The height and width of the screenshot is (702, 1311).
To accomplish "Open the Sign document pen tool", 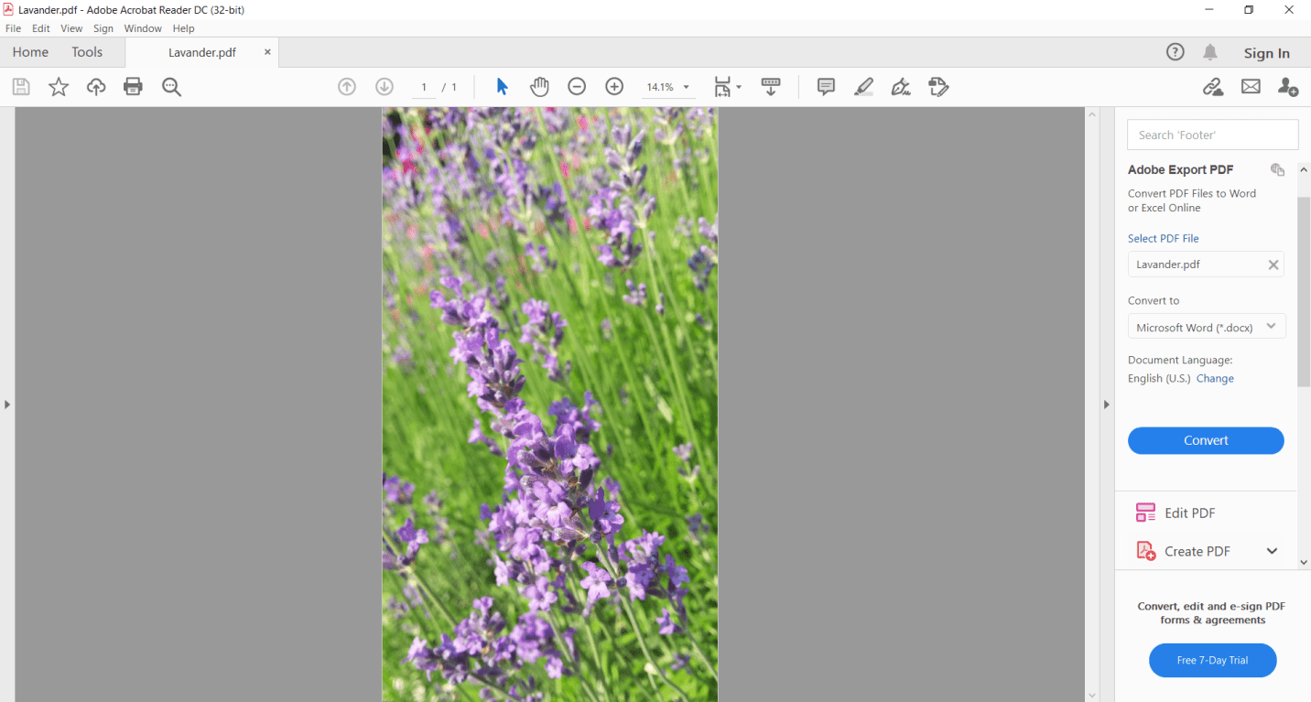I will point(901,87).
